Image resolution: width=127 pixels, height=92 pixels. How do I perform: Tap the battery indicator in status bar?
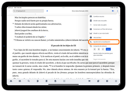tap(118, 7)
